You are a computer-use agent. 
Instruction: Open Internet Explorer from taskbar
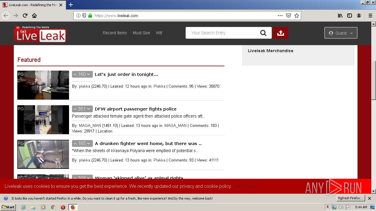(x=23, y=207)
